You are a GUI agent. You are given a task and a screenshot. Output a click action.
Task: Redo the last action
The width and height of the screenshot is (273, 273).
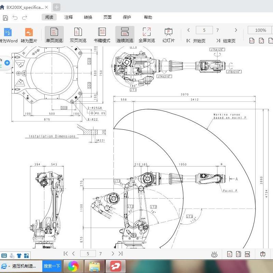25,17
